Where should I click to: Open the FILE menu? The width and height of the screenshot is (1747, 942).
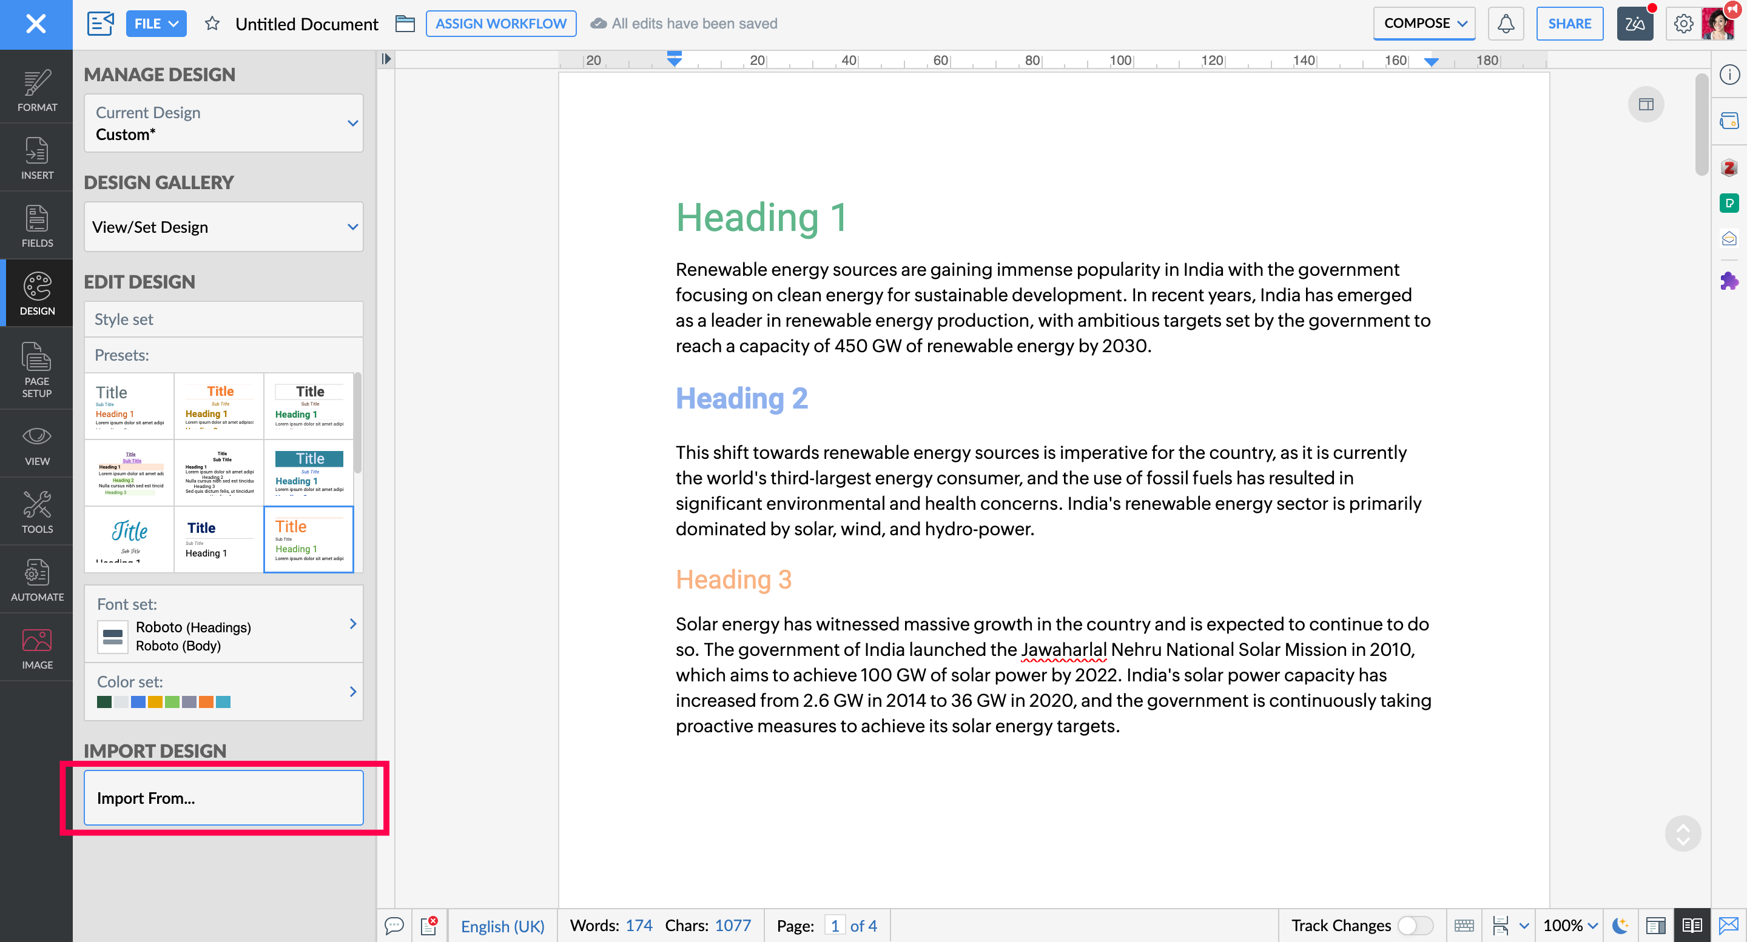[x=156, y=24]
